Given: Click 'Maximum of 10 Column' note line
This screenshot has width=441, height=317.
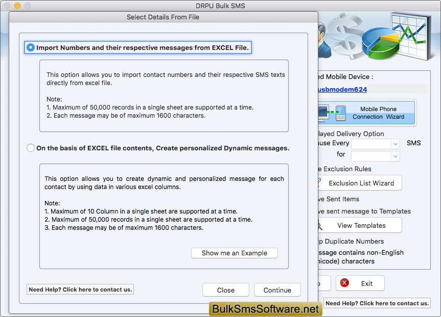Looking at the screenshot, I should point(141,211).
